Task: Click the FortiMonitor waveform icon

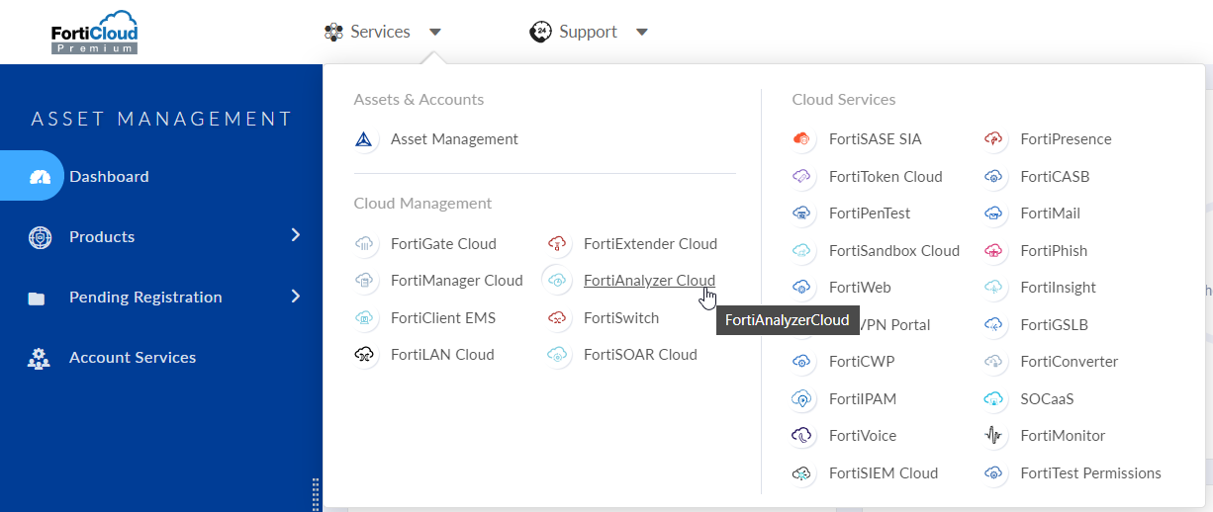Action: pyautogui.click(x=994, y=436)
